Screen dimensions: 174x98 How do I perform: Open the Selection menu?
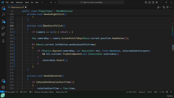point(19,2)
